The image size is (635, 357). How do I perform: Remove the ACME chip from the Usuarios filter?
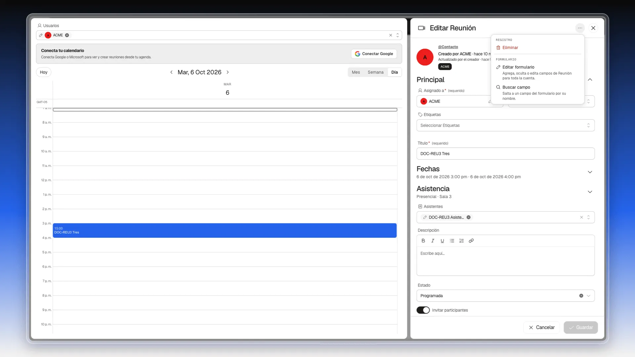[x=67, y=35]
